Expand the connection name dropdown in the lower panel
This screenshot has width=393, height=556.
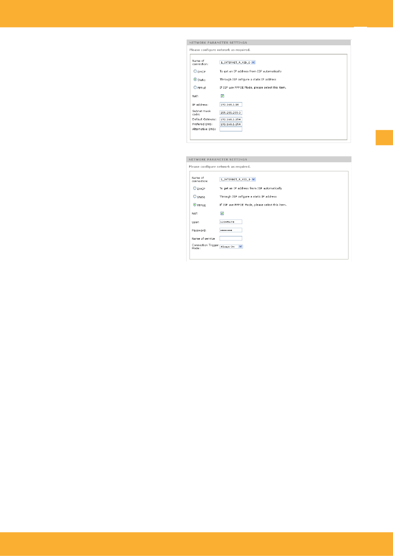point(238,180)
